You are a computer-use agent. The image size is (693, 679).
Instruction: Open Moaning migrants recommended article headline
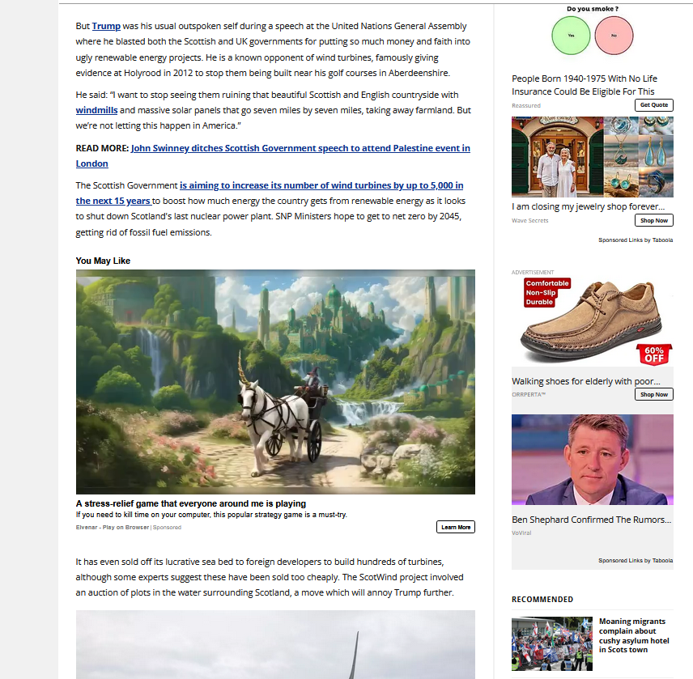pyautogui.click(x=627, y=635)
